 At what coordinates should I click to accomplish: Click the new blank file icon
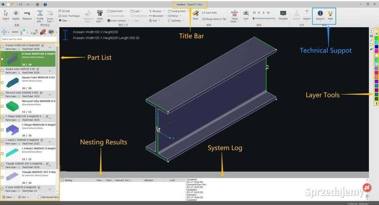coord(8,4)
